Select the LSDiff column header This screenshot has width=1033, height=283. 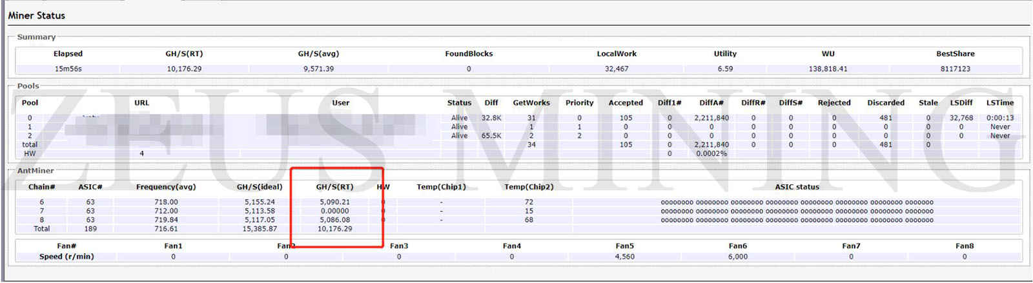[961, 102]
